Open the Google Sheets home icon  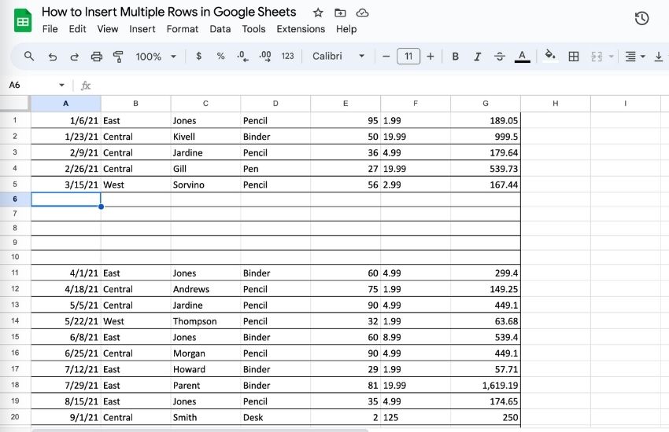click(23, 20)
